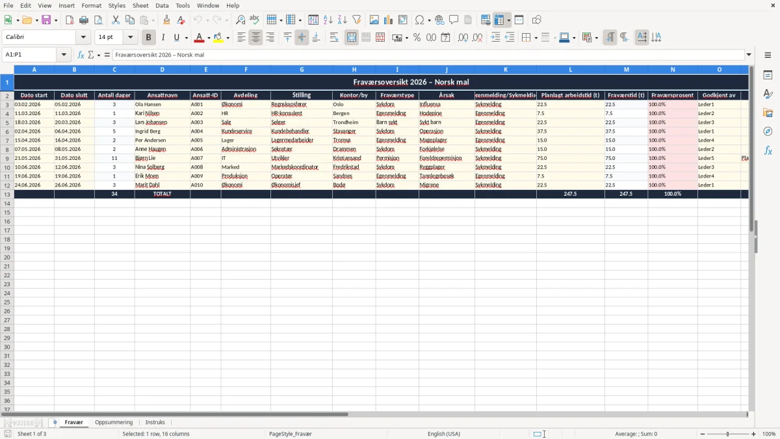Switch to the Oppsummering sheet tab
780x439 pixels.
[114, 423]
